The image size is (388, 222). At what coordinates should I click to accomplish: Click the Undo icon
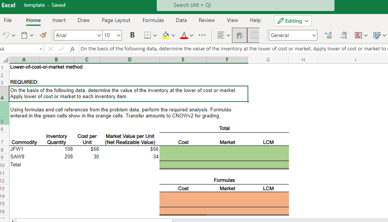[6, 35]
